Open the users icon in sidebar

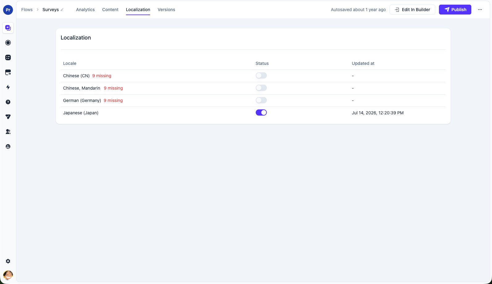tap(8, 132)
